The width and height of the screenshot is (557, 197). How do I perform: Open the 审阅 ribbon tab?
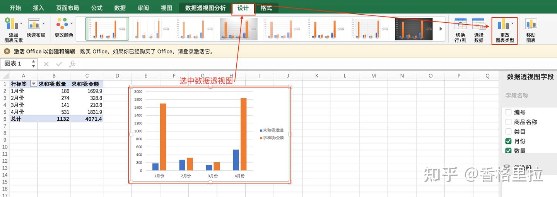pos(143,8)
